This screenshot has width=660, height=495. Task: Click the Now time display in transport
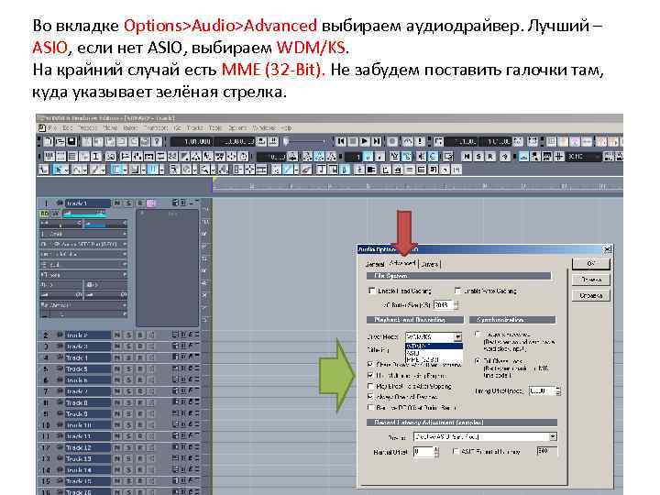pos(192,141)
